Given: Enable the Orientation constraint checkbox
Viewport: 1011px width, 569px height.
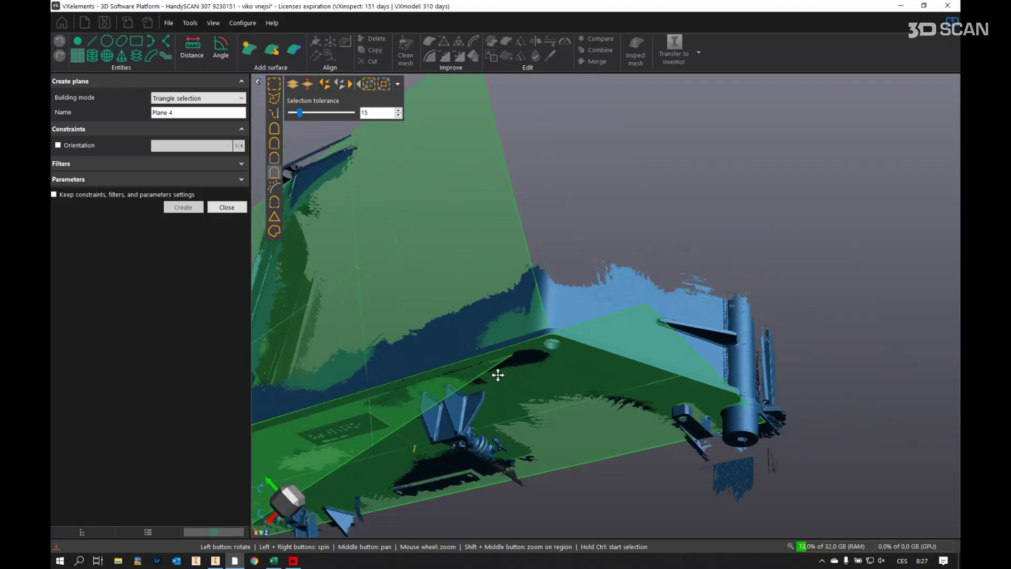Looking at the screenshot, I should click(58, 145).
